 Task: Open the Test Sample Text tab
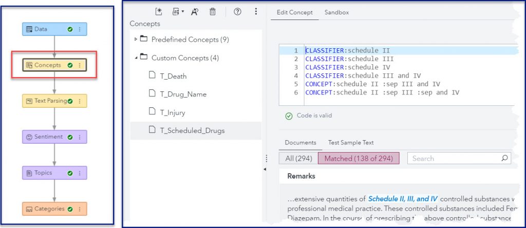click(350, 143)
